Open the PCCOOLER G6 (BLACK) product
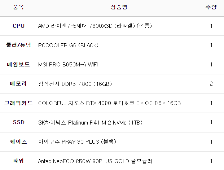The width and height of the screenshot is (224, 170). 68,45
